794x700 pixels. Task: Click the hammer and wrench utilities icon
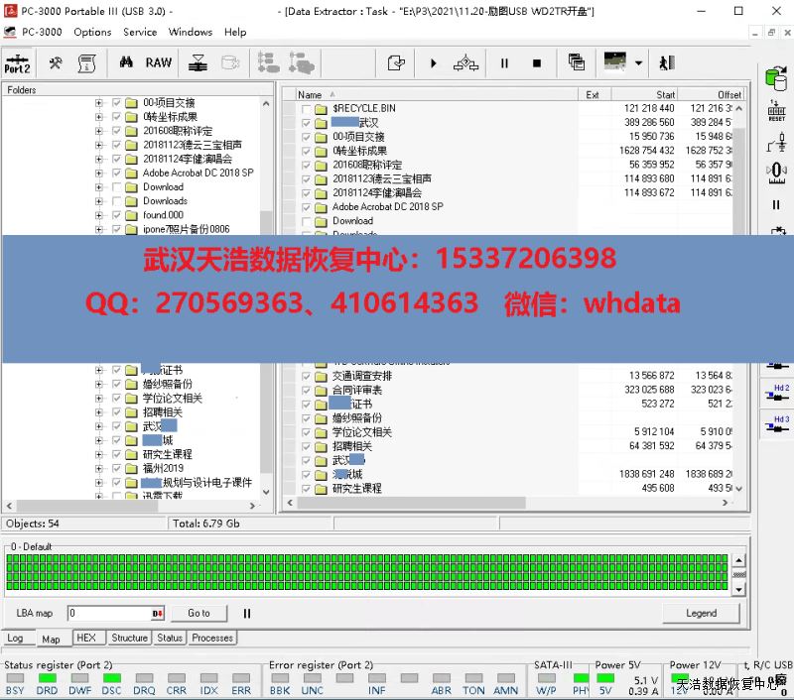[x=56, y=62]
